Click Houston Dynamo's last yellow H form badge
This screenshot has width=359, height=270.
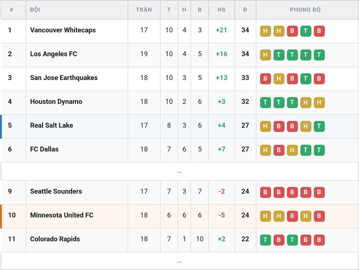pyautogui.click(x=319, y=102)
